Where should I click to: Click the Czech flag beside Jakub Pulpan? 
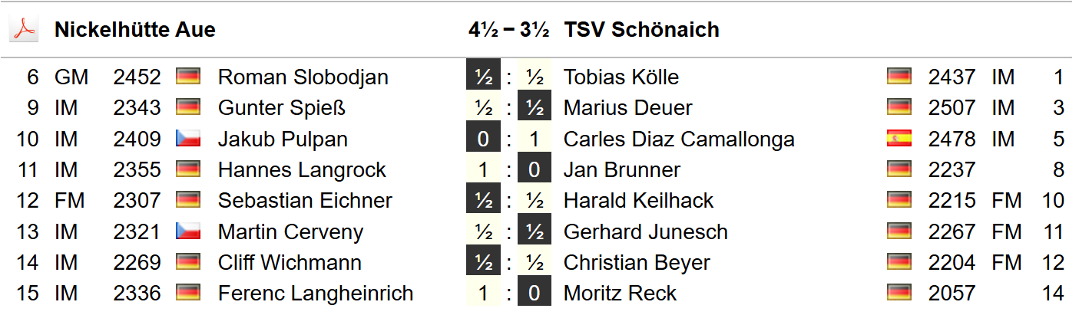(x=188, y=139)
